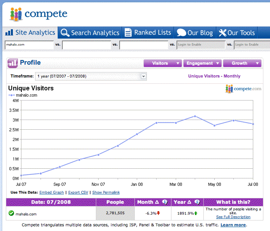Viewport: 270px width, 231px height.
Task: Select the Site Analytics tab
Action: click(30, 33)
